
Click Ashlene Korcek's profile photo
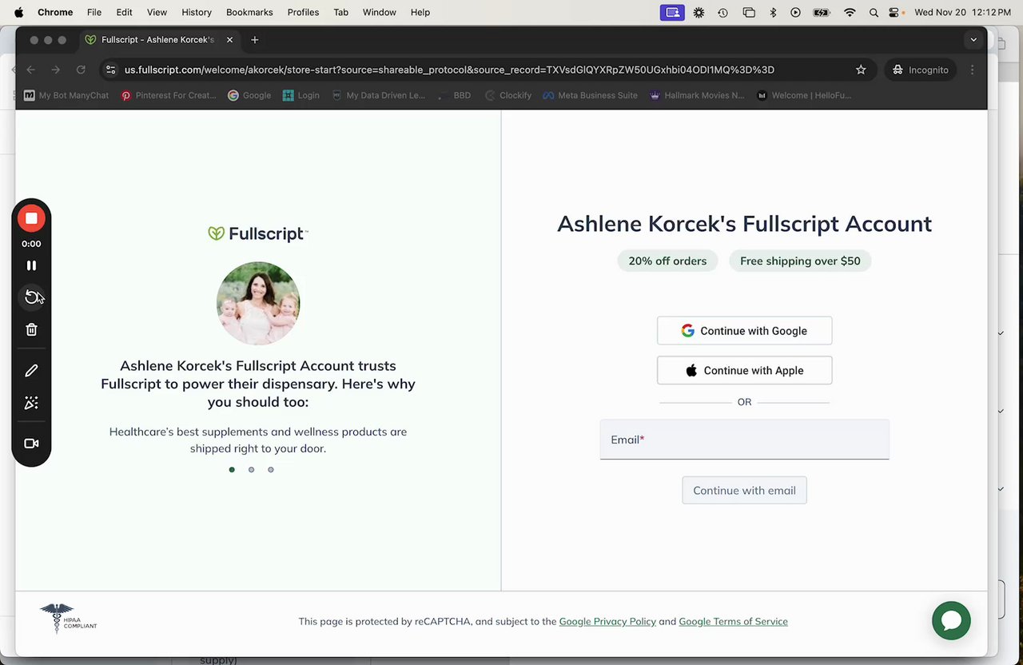point(258,303)
